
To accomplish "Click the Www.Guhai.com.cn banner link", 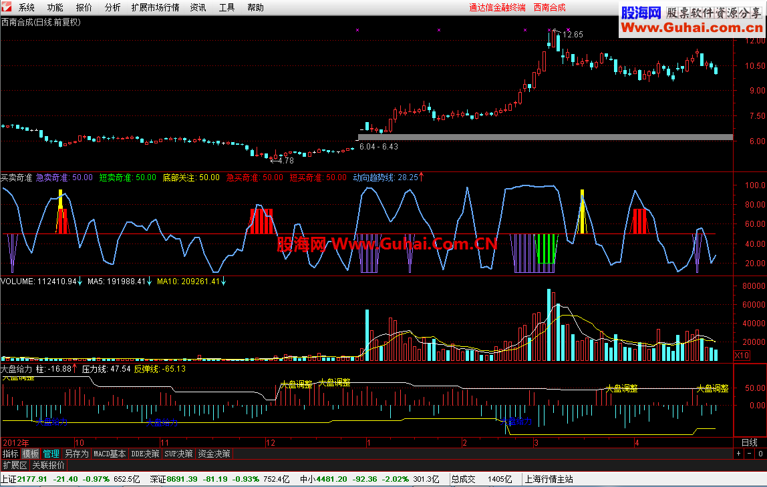I will (692, 27).
